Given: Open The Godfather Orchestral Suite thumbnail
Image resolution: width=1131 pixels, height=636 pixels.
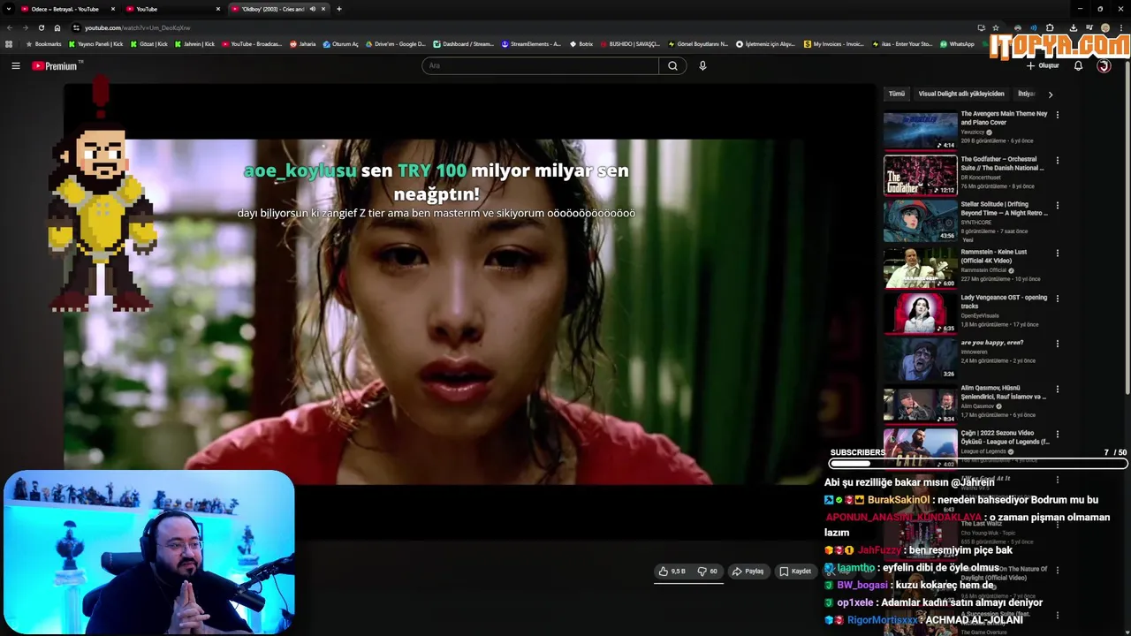Looking at the screenshot, I should point(920,176).
